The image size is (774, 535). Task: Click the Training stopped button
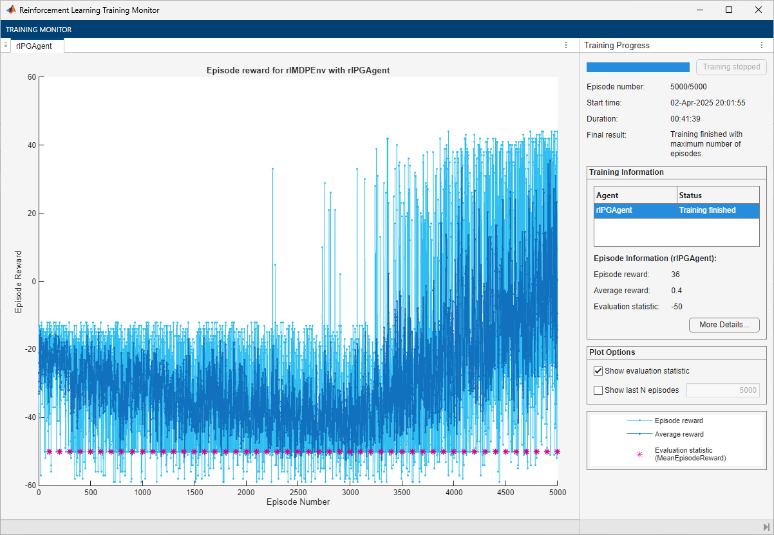click(x=731, y=67)
